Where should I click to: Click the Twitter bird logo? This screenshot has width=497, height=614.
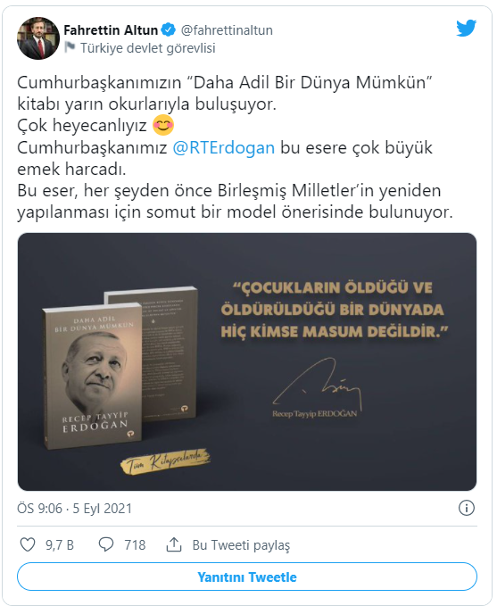466,29
